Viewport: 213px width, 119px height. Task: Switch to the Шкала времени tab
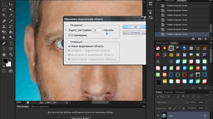(x=40, y=106)
